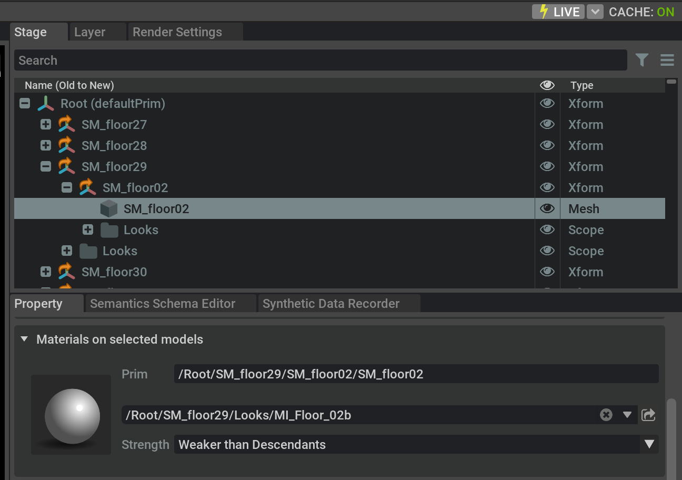Click the material preview sphere thumbnail
Image resolution: width=682 pixels, height=480 pixels.
(72, 415)
